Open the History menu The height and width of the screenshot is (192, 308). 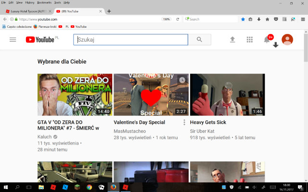tap(29, 2)
